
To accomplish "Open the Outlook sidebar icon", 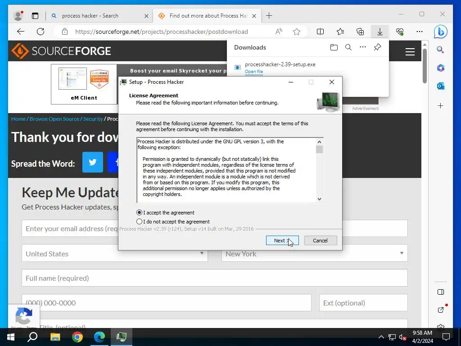I will (440, 86).
